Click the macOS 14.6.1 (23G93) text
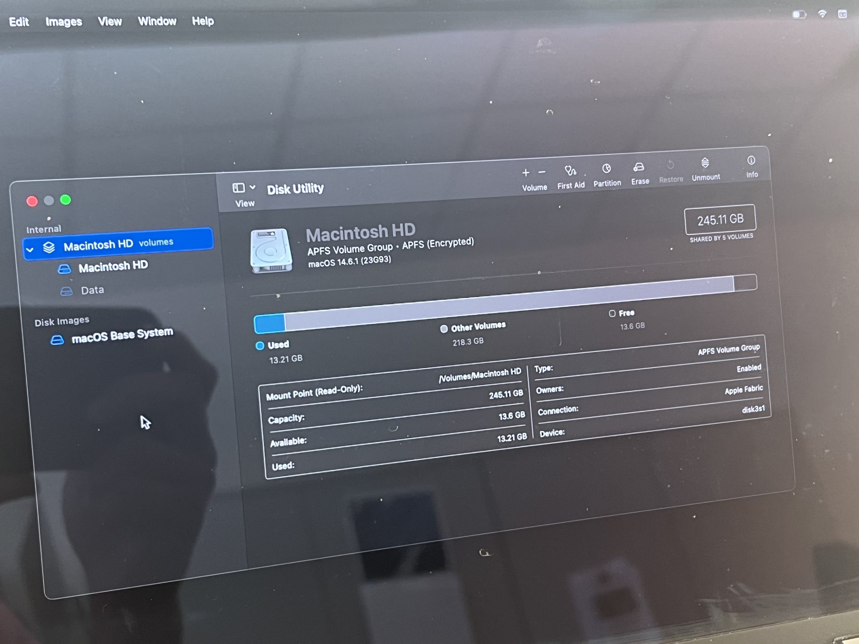The height and width of the screenshot is (644, 859). 350,261
